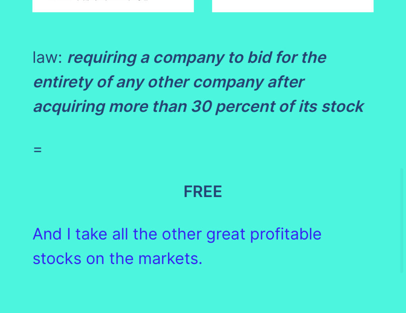The width and height of the screenshot is (406, 313).
Task: Click the words "bid for the" in italics
Action: tap(287, 58)
